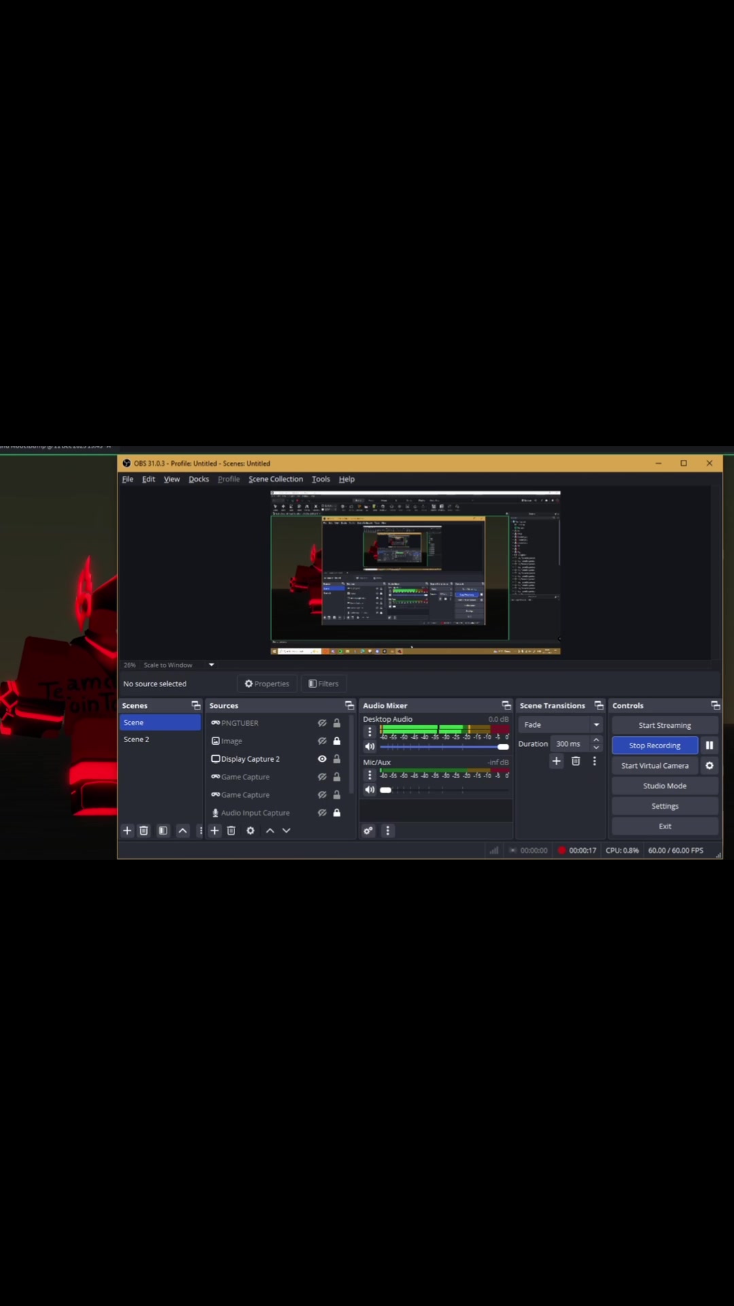Open Audio Mixer bottom three-dot menu

(x=388, y=831)
